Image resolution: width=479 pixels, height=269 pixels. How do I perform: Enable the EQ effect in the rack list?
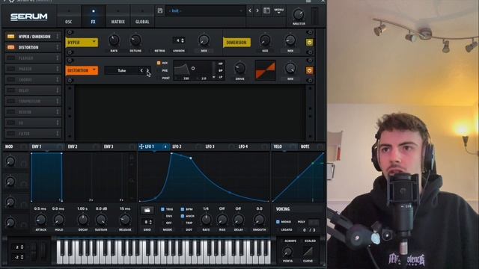(x=11, y=123)
